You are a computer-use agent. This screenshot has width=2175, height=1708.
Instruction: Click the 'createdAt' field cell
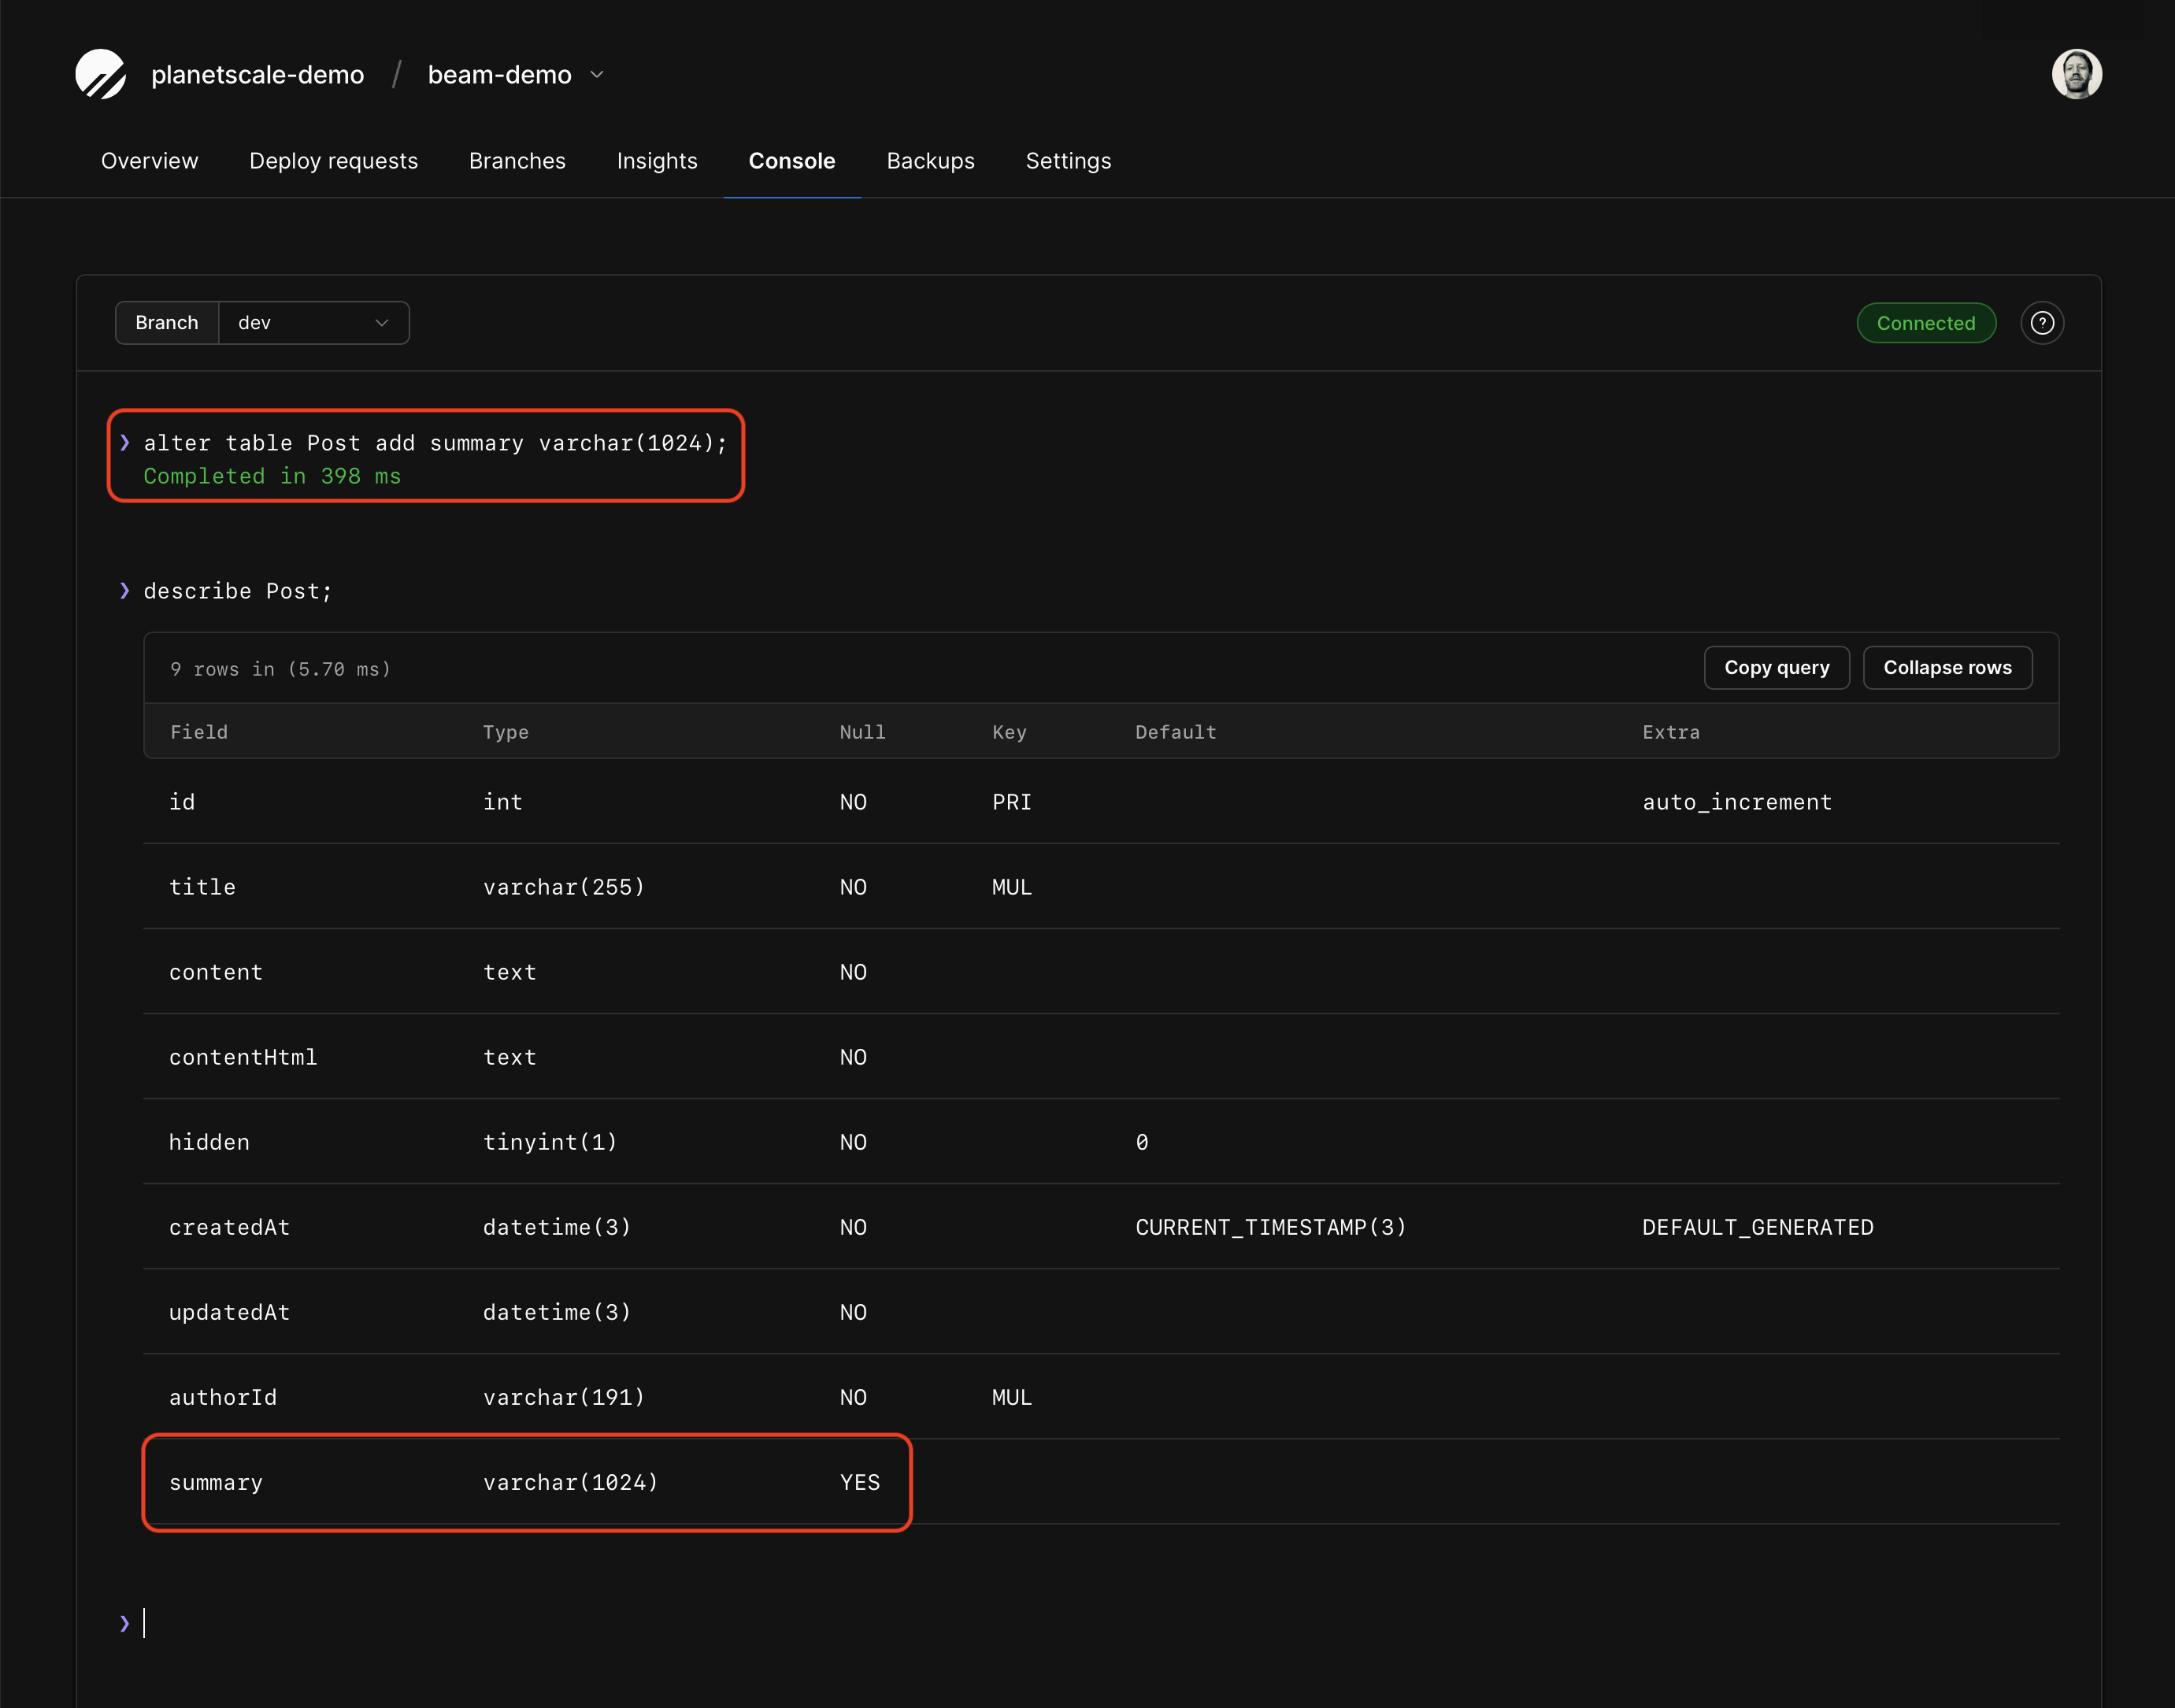229,1227
